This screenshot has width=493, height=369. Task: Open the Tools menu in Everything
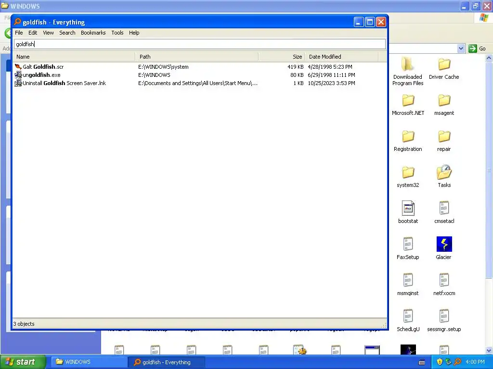click(117, 33)
